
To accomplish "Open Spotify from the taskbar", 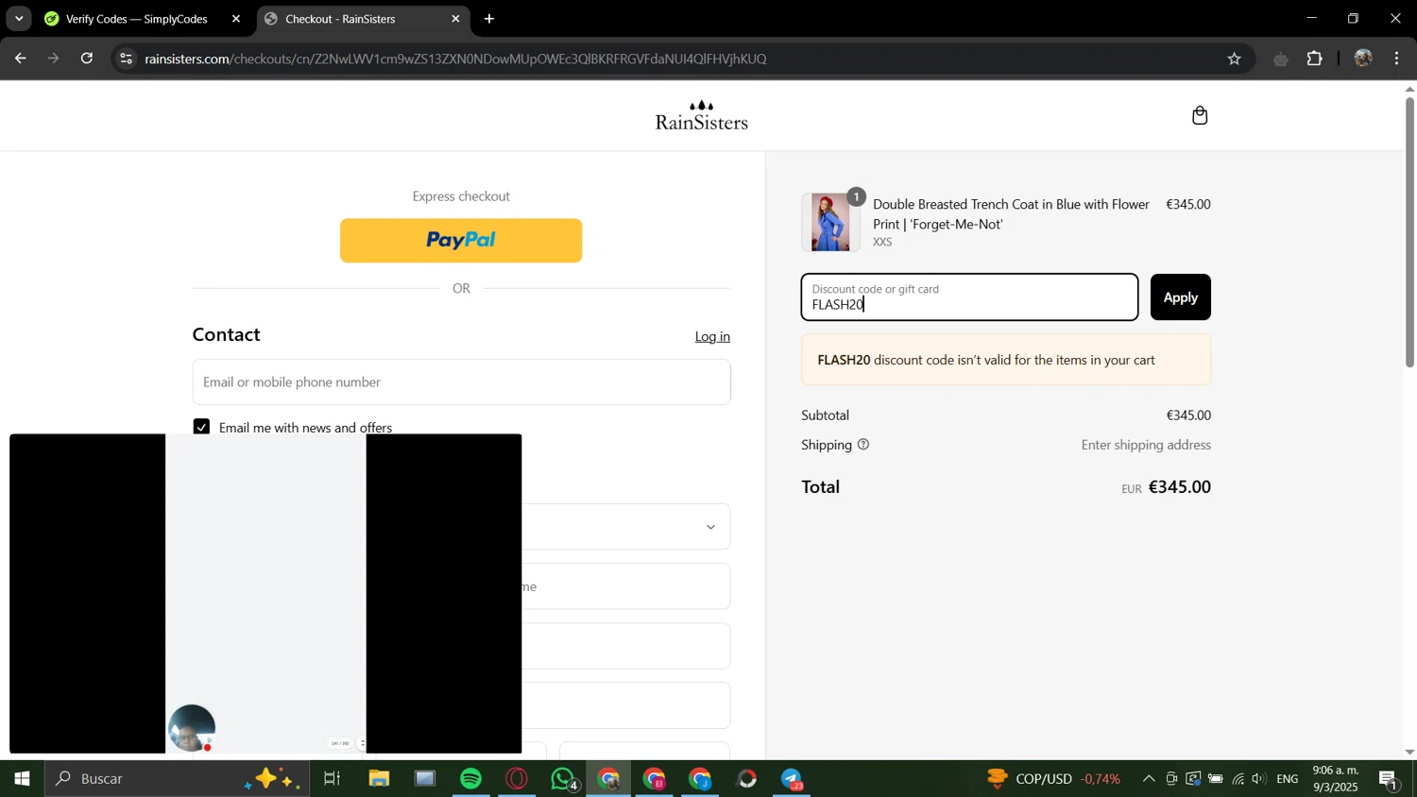I will 470,779.
